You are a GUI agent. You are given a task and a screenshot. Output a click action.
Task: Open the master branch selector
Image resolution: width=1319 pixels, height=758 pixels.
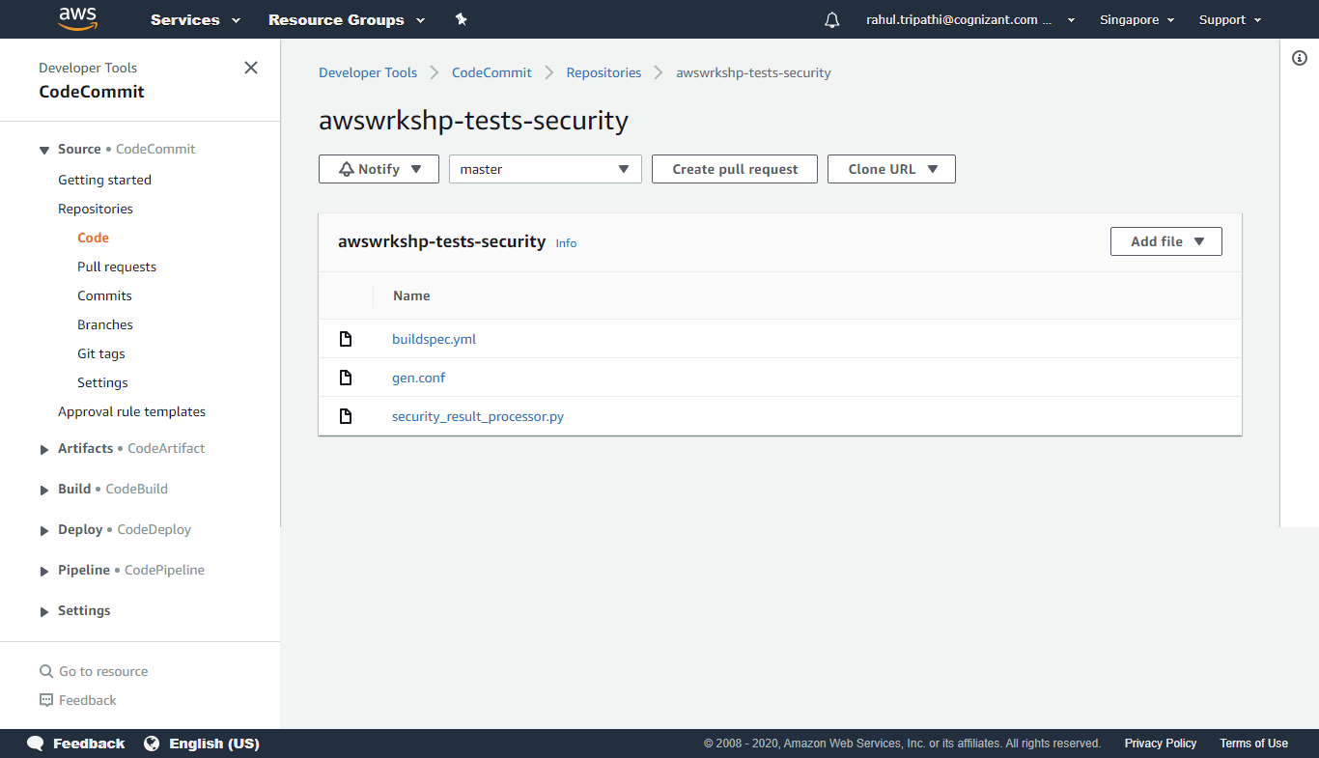click(546, 169)
